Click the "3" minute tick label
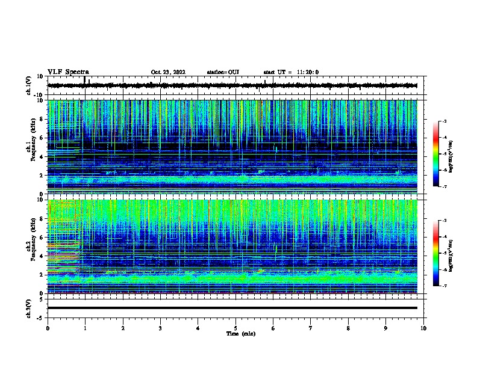The height and width of the screenshot is (368, 477). (x=160, y=328)
